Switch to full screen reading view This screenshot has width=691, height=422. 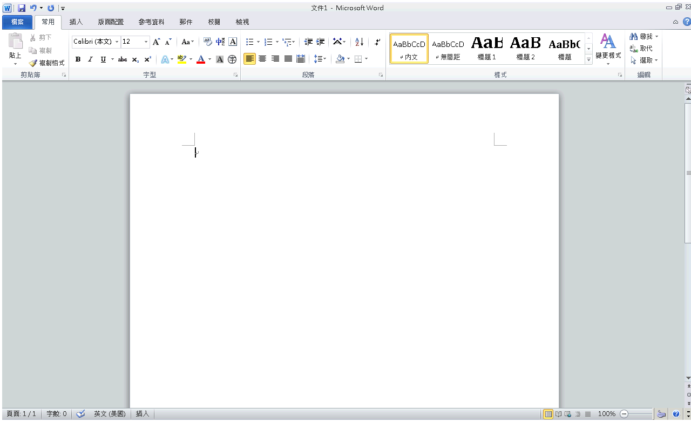(x=559, y=414)
